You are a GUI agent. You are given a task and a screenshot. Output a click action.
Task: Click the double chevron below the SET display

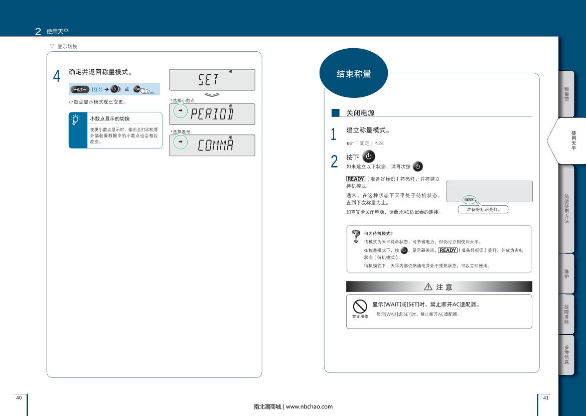click(x=212, y=94)
